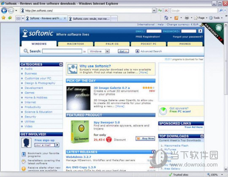The width and height of the screenshot is (228, 177).
Task: Submit sign-up with arrow button
Action: tap(57, 145)
